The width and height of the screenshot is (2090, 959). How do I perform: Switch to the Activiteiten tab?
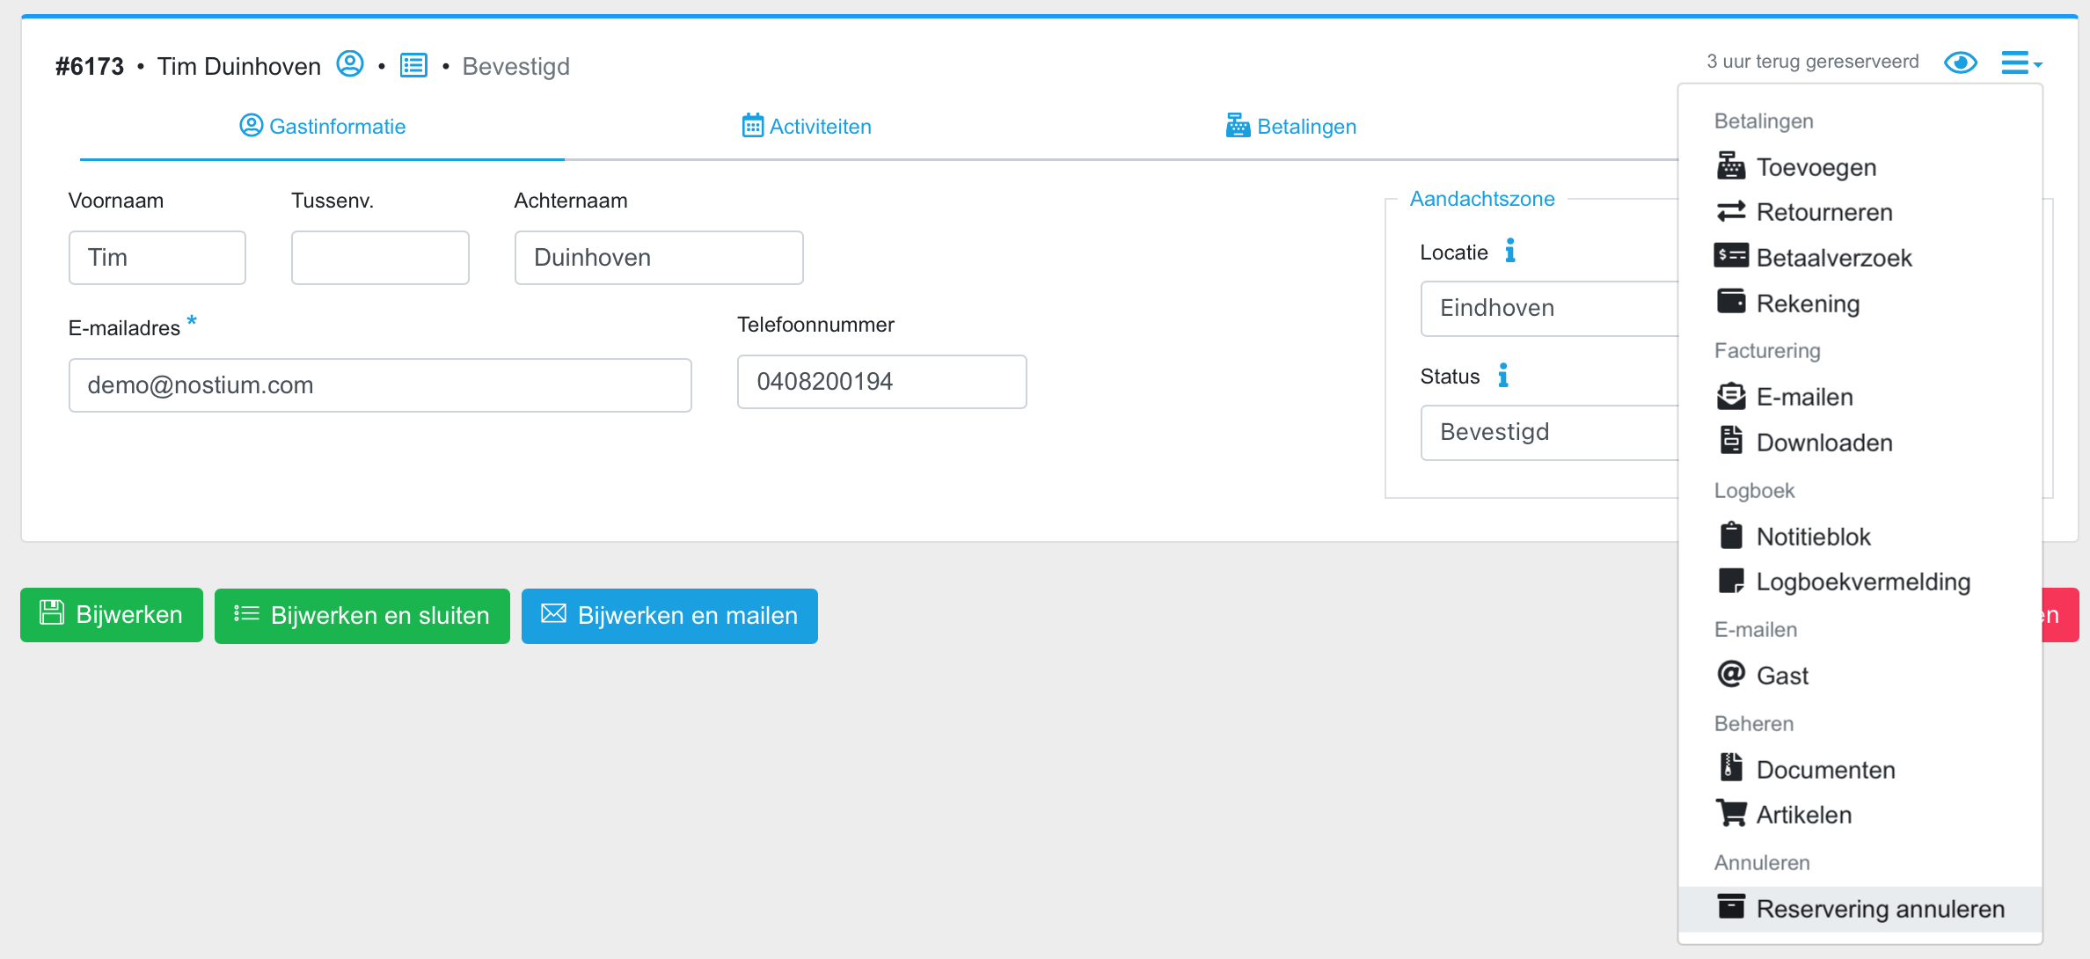(x=807, y=127)
